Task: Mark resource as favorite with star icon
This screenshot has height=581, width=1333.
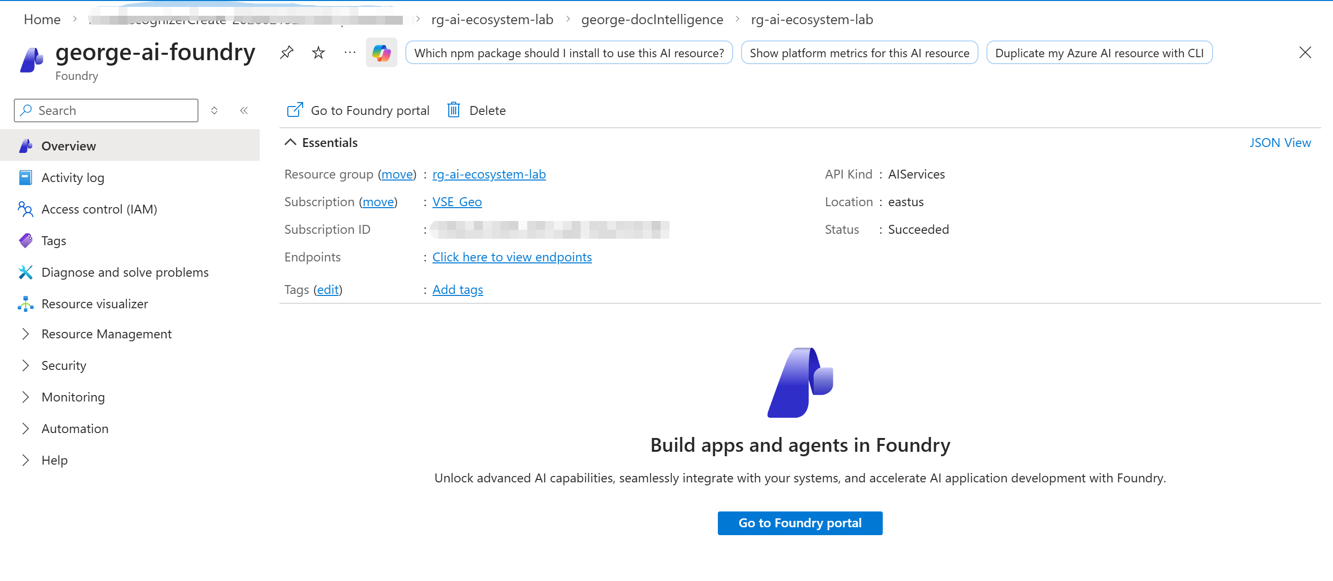Action: tap(318, 52)
